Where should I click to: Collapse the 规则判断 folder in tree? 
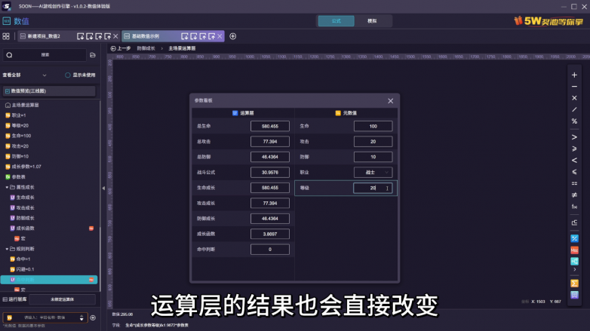[x=7, y=248]
